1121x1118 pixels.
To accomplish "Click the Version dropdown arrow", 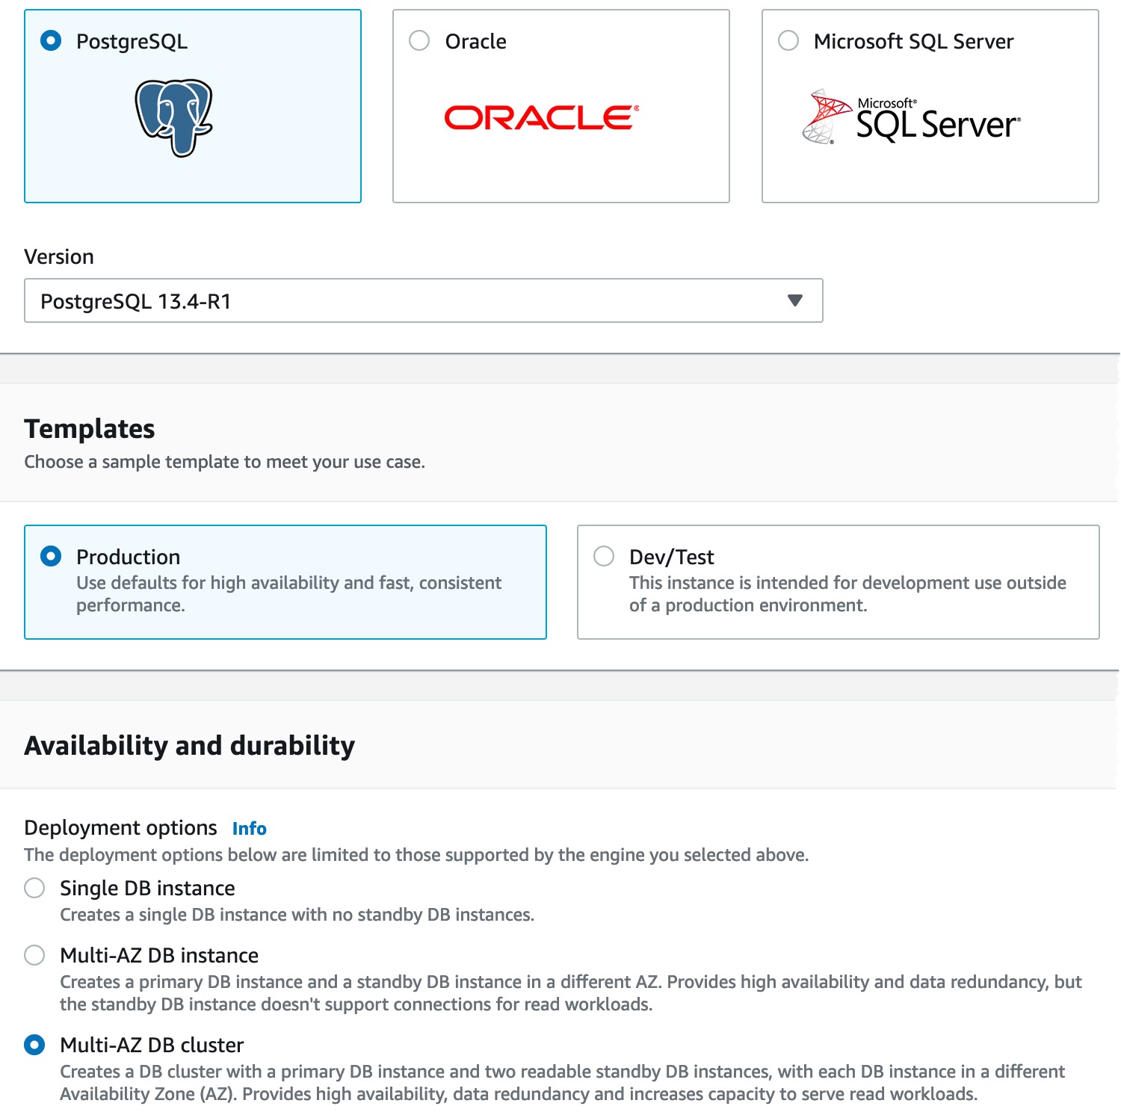I will click(x=794, y=300).
